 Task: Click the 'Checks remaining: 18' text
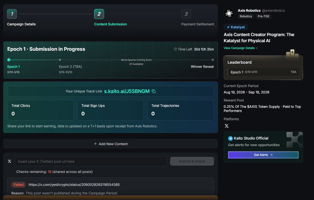pyautogui.click(x=34, y=172)
